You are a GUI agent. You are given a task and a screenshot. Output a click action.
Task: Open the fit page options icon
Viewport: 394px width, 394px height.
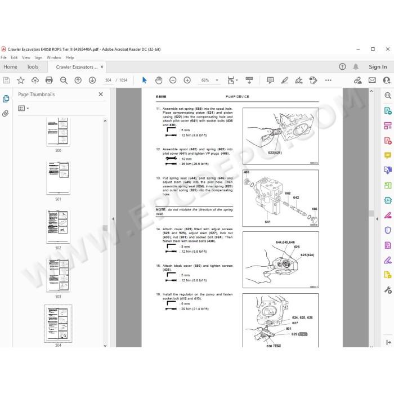232,80
